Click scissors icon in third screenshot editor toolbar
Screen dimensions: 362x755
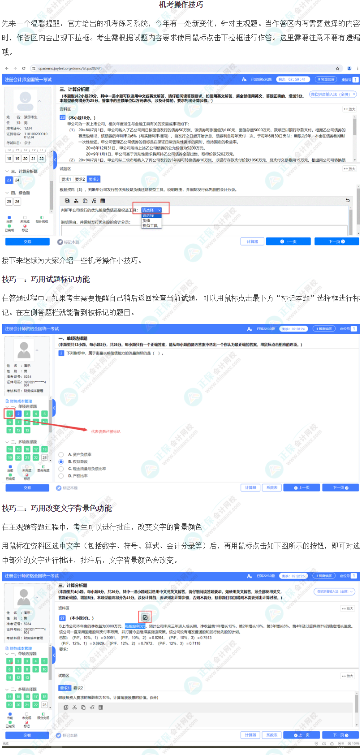coord(74,708)
